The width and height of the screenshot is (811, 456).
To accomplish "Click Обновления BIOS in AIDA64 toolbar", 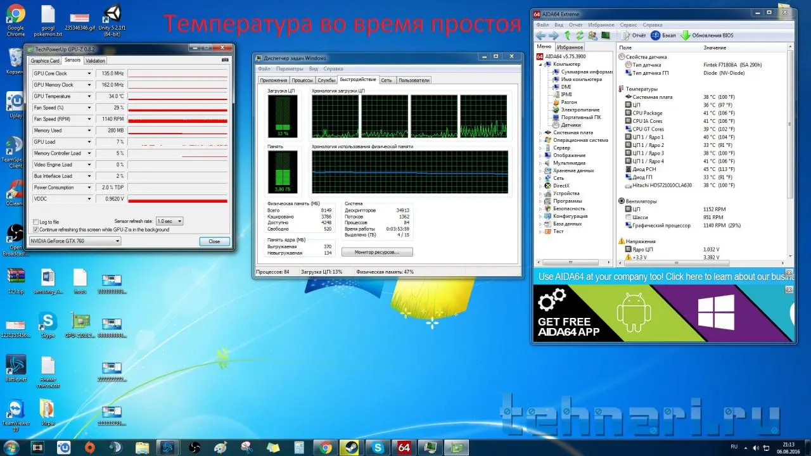I will pyautogui.click(x=707, y=35).
